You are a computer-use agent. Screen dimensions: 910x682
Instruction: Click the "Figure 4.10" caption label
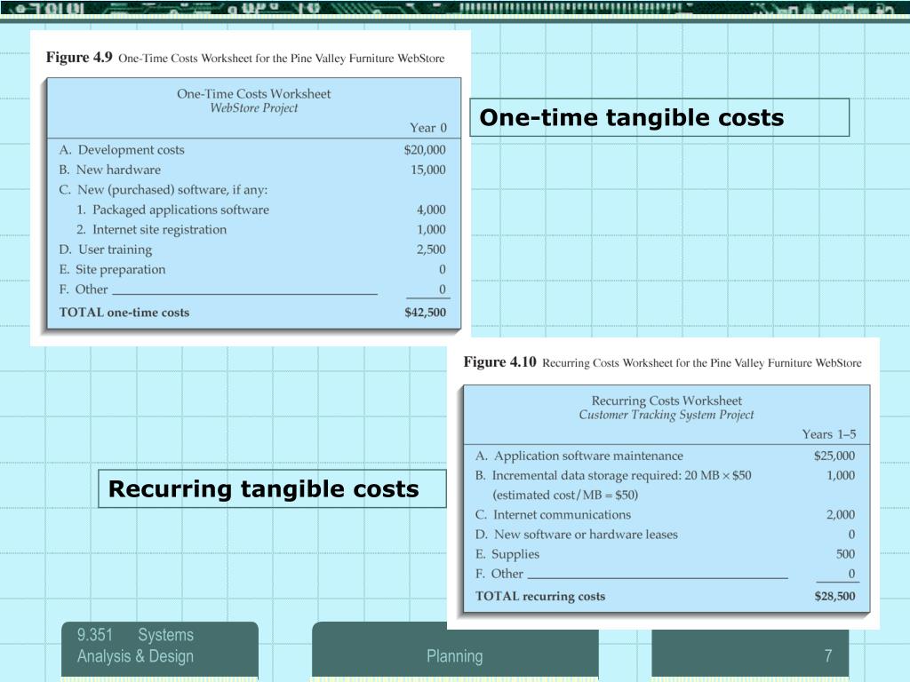(x=499, y=362)
